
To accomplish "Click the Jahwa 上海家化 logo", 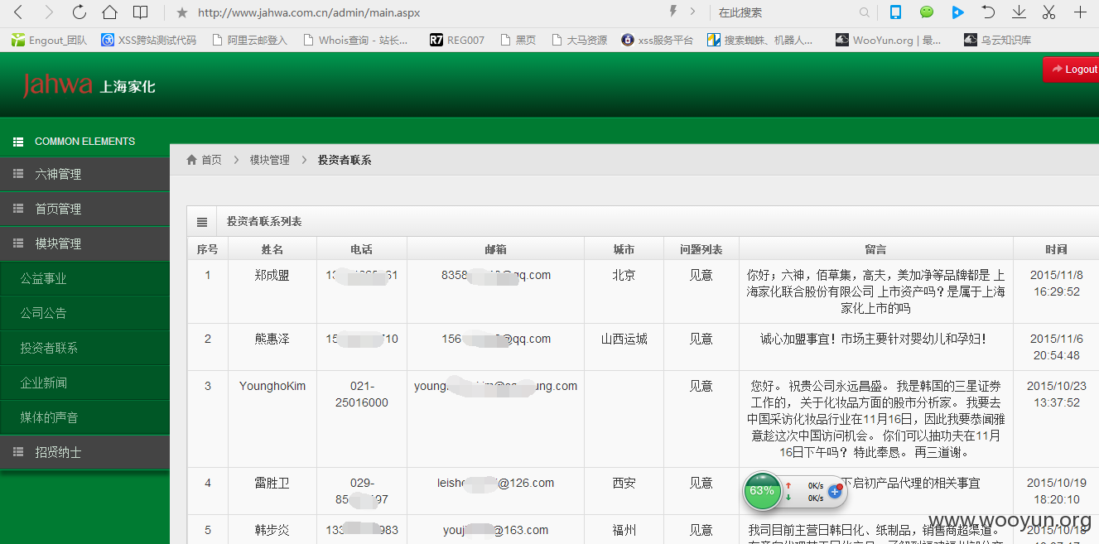I will (x=89, y=85).
